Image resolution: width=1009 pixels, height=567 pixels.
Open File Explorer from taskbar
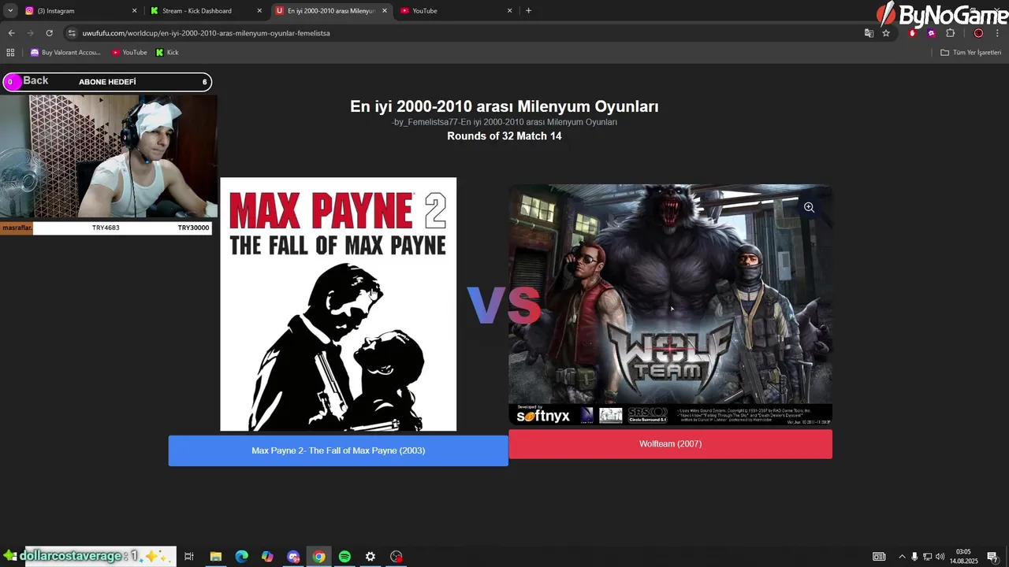pyautogui.click(x=215, y=557)
